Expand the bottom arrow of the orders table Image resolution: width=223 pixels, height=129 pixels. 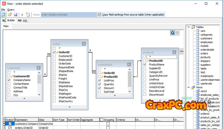point(69,107)
